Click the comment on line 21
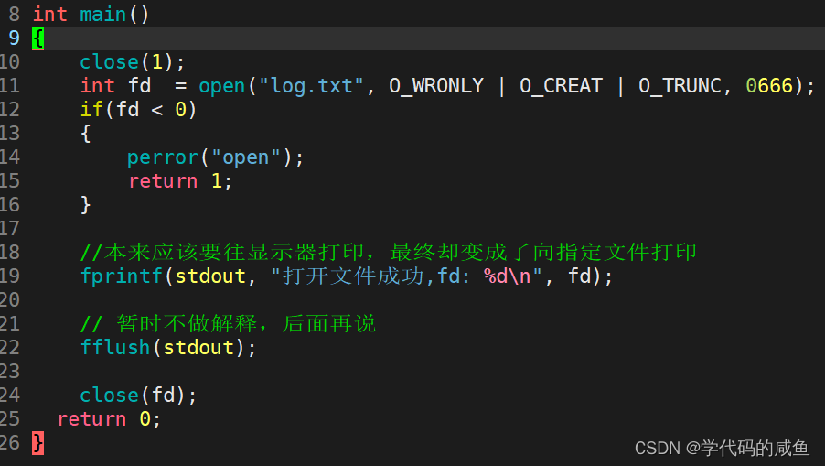 (228, 323)
